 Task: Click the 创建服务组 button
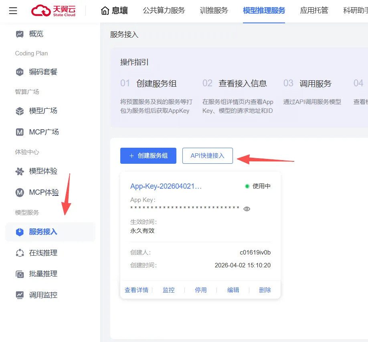tap(148, 156)
